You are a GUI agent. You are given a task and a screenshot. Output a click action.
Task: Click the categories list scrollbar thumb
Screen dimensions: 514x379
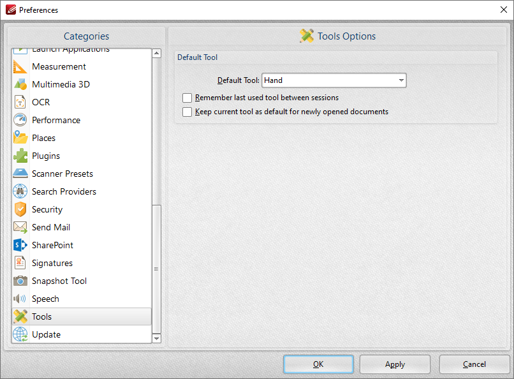click(157, 269)
